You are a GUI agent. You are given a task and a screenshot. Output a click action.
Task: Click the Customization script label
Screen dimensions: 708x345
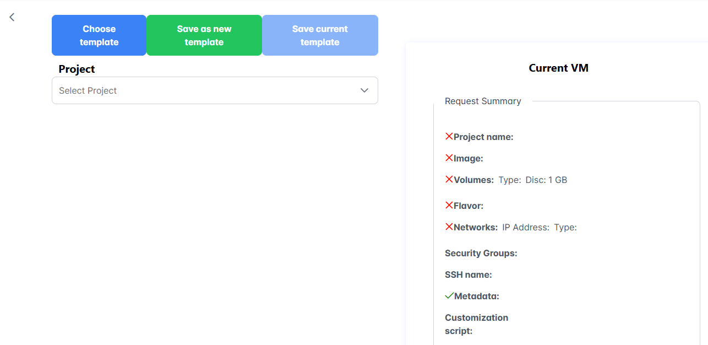(x=476, y=324)
